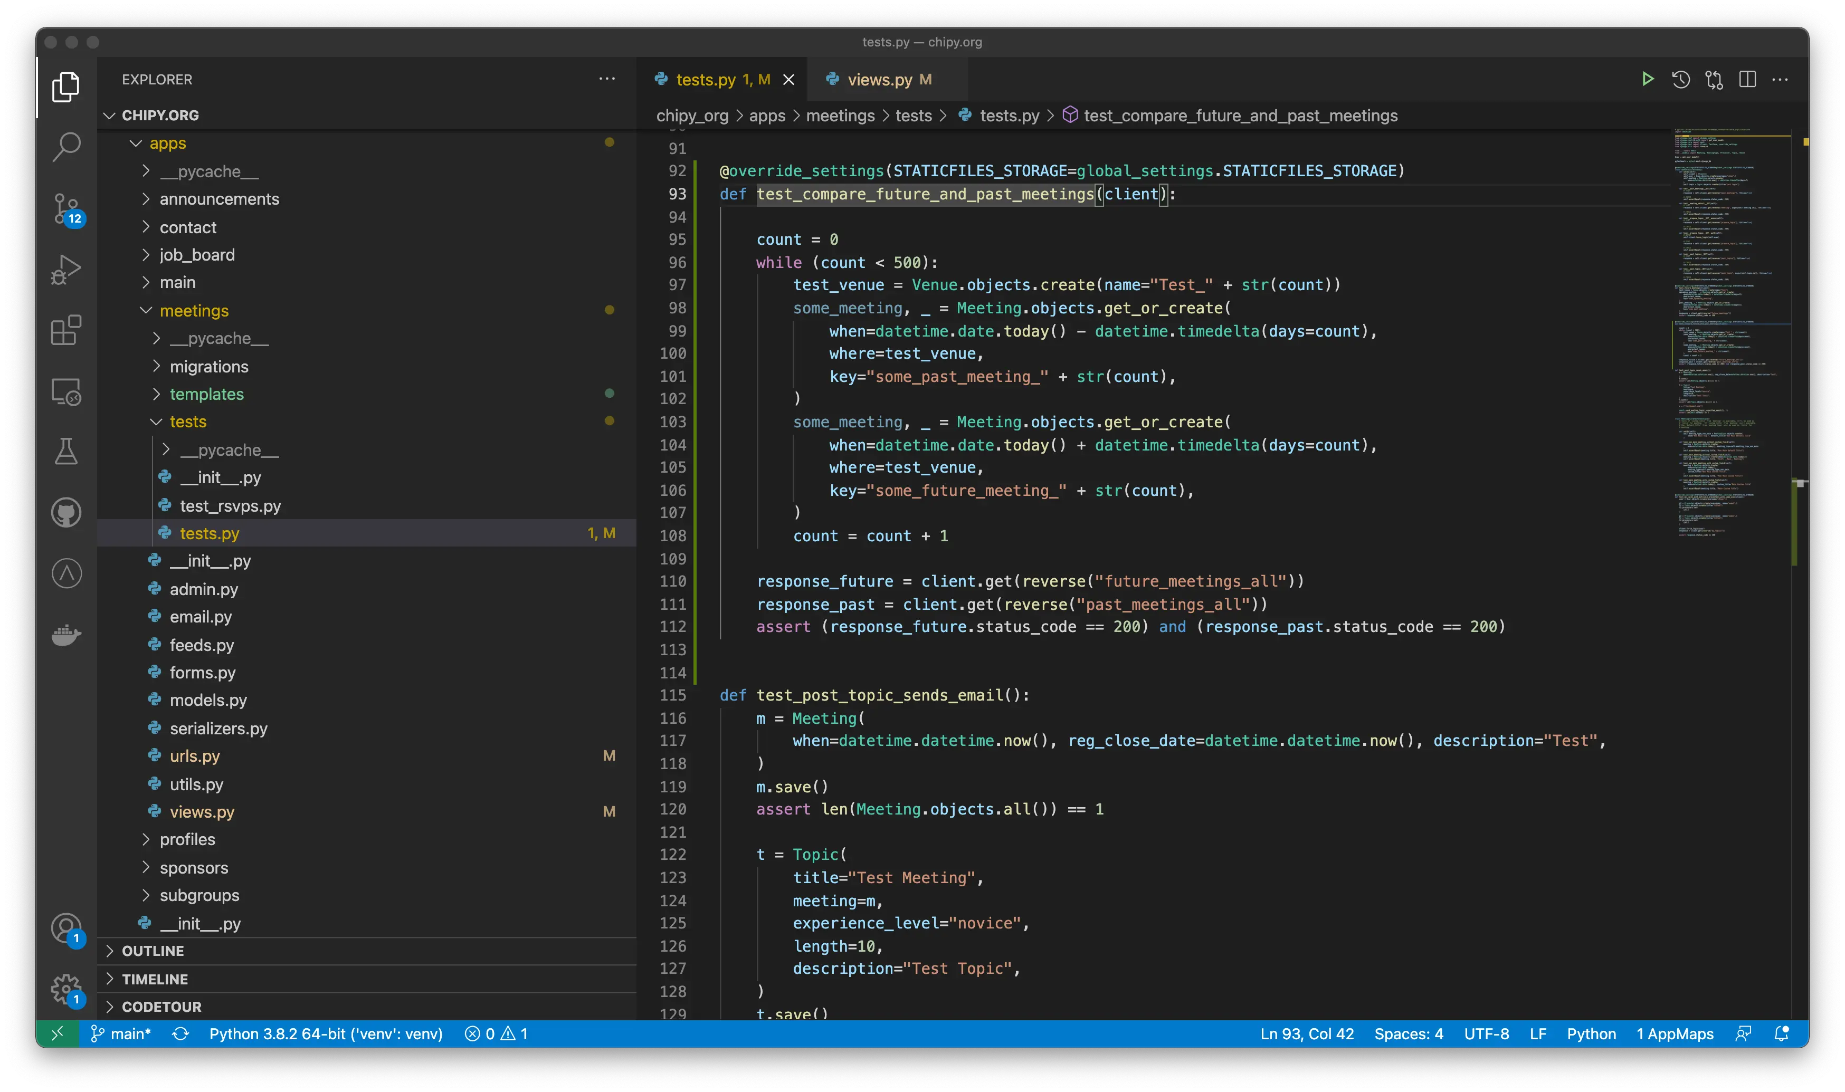Click line number 110 in the gutter
This screenshot has height=1092, width=1845.
coord(672,581)
